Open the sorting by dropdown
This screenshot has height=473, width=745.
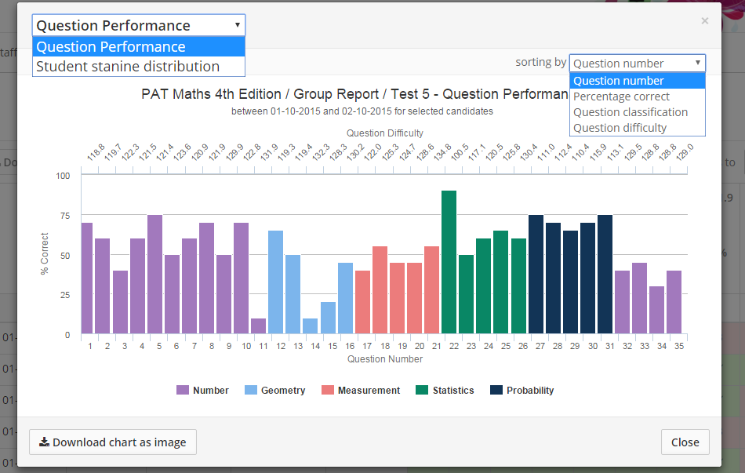click(637, 64)
